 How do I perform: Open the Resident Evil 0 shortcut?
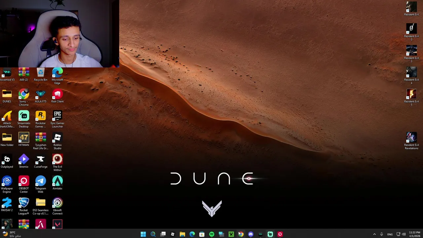tap(411, 32)
